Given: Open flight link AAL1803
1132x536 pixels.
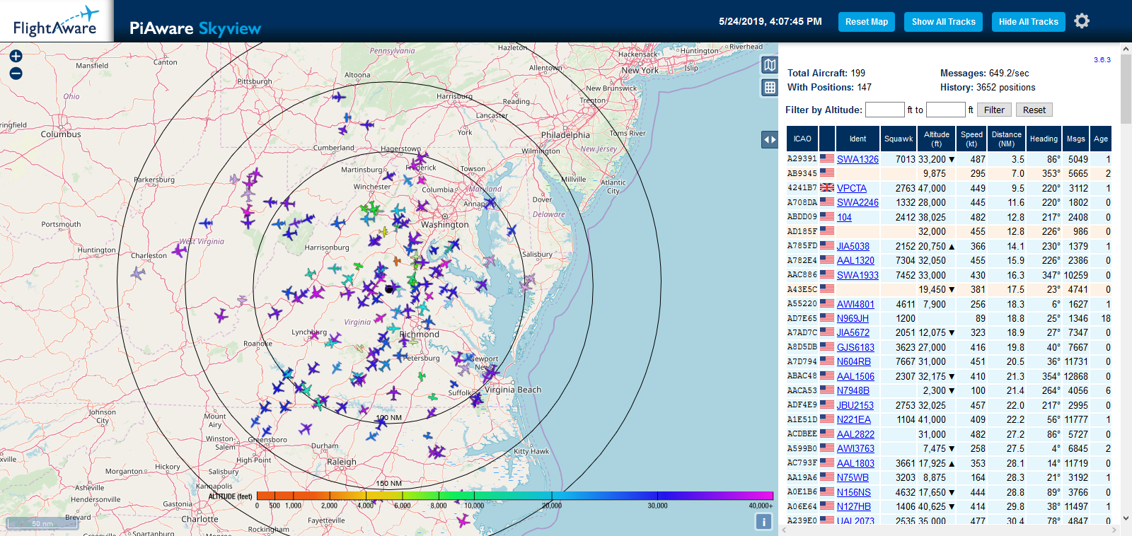Looking at the screenshot, I should [x=855, y=463].
